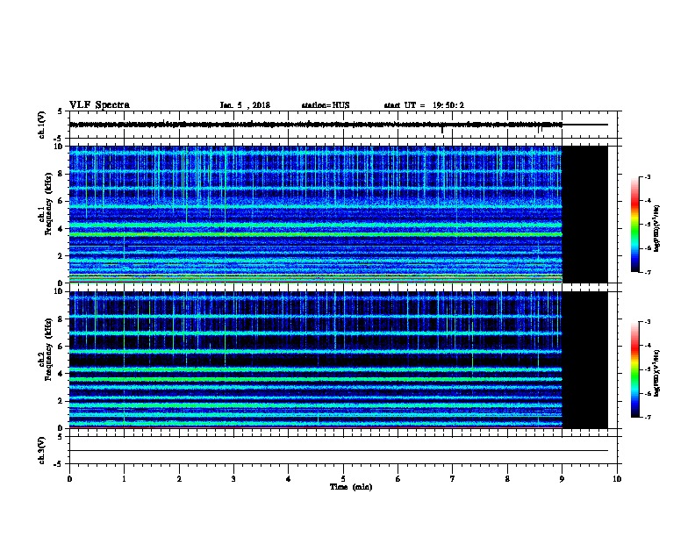Click time axis tick label "3"

[233, 478]
